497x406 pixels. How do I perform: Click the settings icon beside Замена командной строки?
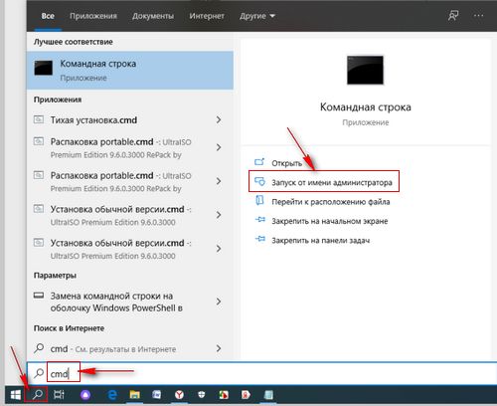39,296
